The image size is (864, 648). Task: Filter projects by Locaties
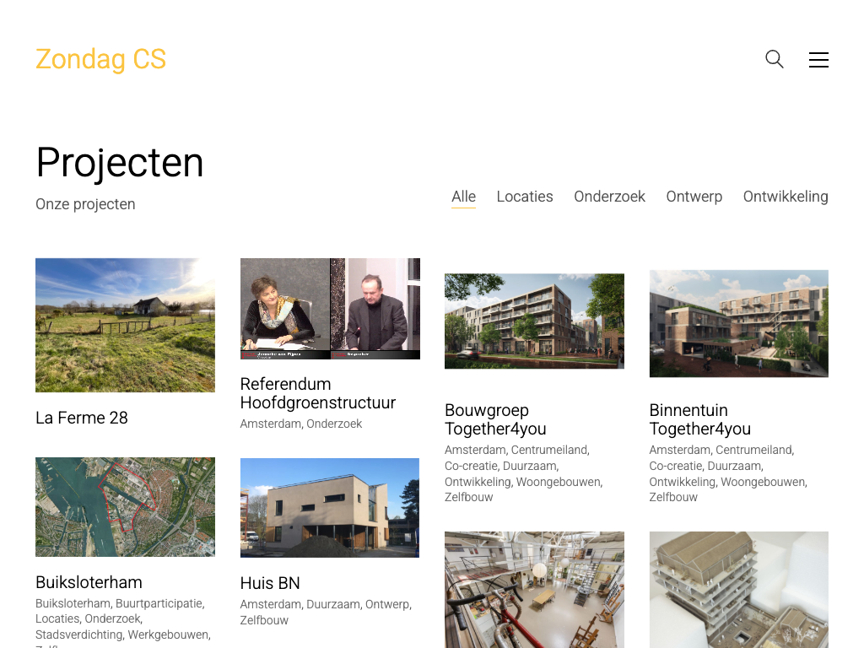[525, 197]
